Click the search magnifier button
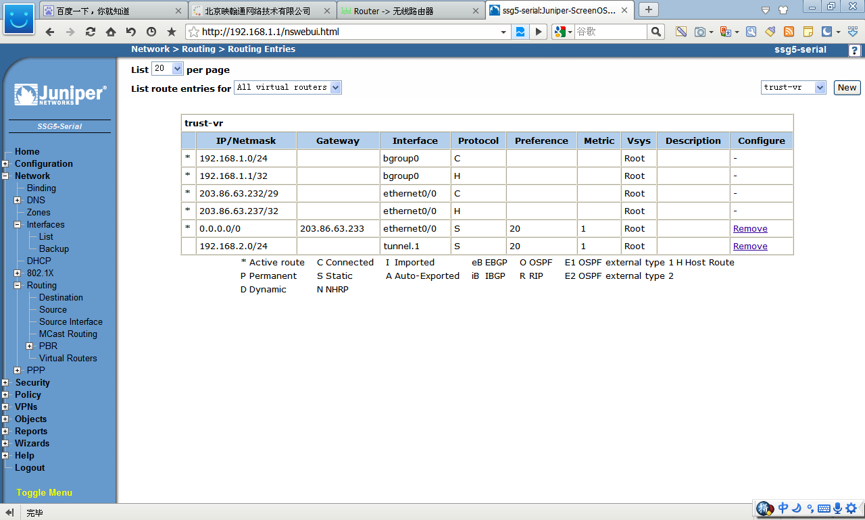Image resolution: width=865 pixels, height=520 pixels. 656,32
